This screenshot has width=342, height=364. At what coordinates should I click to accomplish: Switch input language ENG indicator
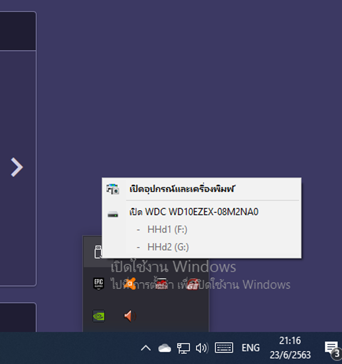pyautogui.click(x=251, y=348)
